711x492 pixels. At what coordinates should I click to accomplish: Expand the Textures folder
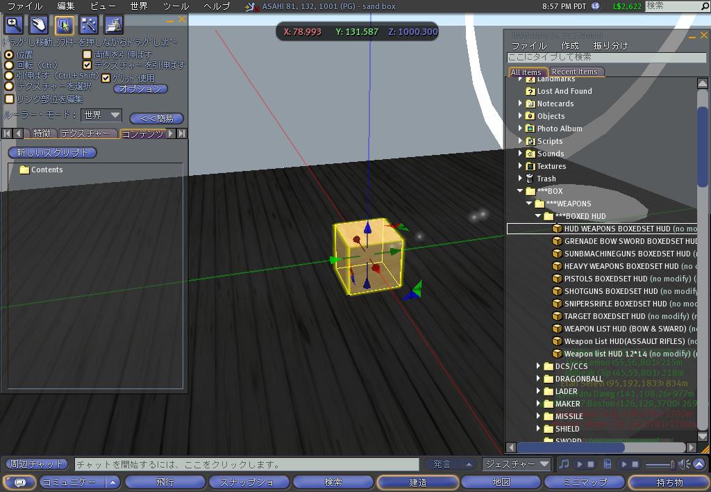pos(520,166)
